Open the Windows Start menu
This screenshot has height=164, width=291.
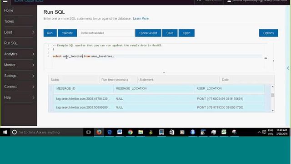(5, 132)
